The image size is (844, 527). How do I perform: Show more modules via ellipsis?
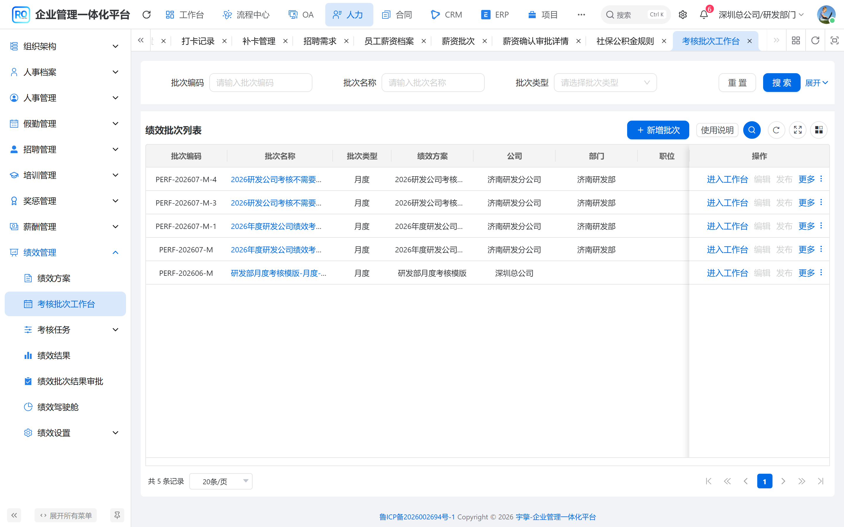click(x=581, y=15)
